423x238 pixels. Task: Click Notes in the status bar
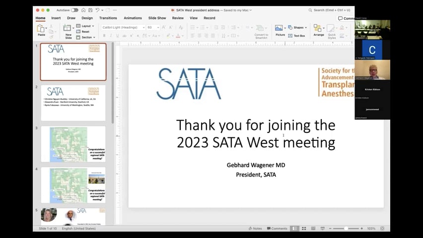click(255, 228)
